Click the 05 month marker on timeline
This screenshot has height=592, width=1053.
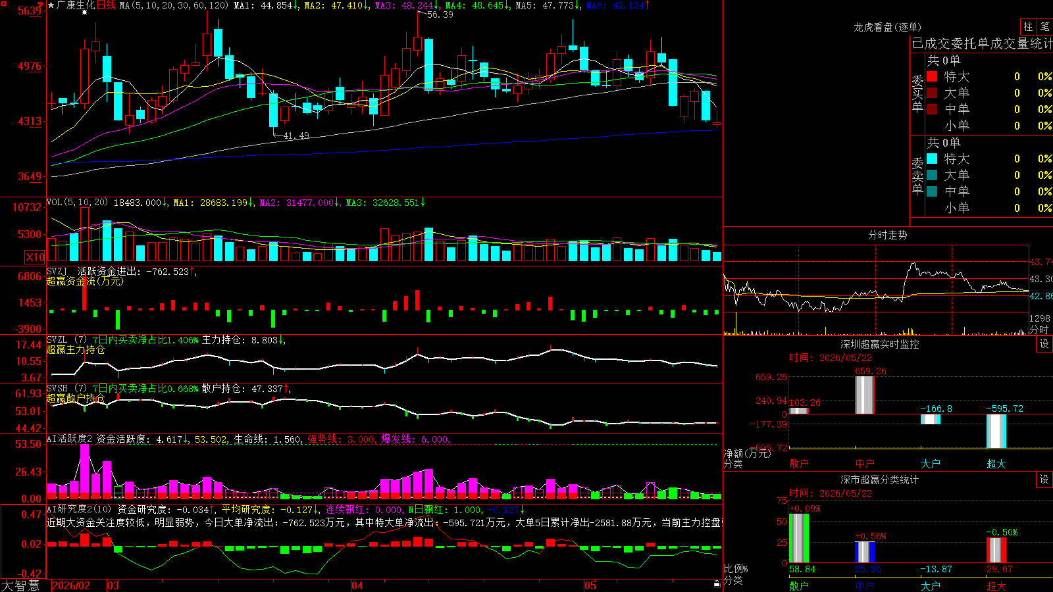(590, 585)
